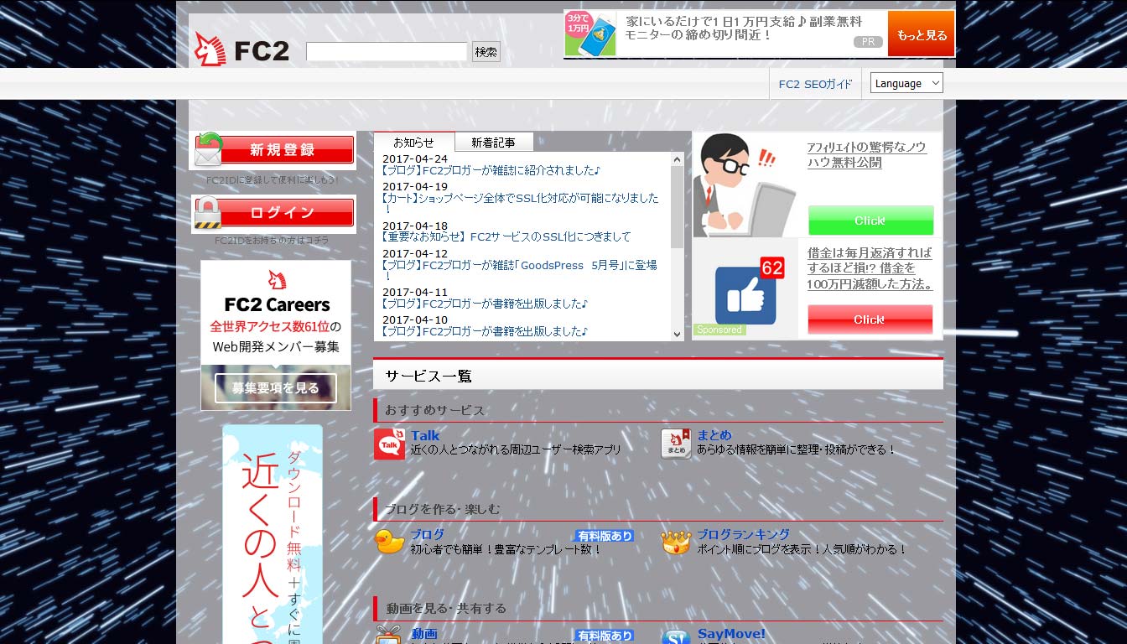Image resolution: width=1127 pixels, height=644 pixels.
Task: Open the Language dropdown
Action: (906, 83)
